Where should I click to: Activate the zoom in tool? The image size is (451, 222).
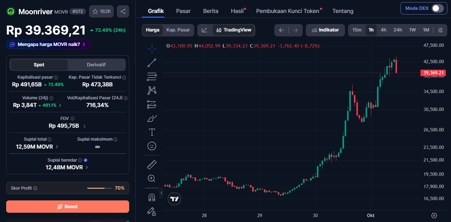152,178
